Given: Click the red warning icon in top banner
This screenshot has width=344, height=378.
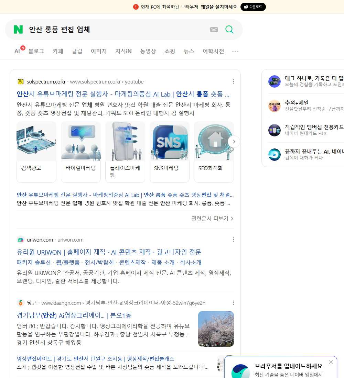Looking at the screenshot, I should [x=136, y=7].
